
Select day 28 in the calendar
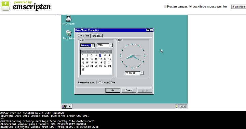coord(110,66)
